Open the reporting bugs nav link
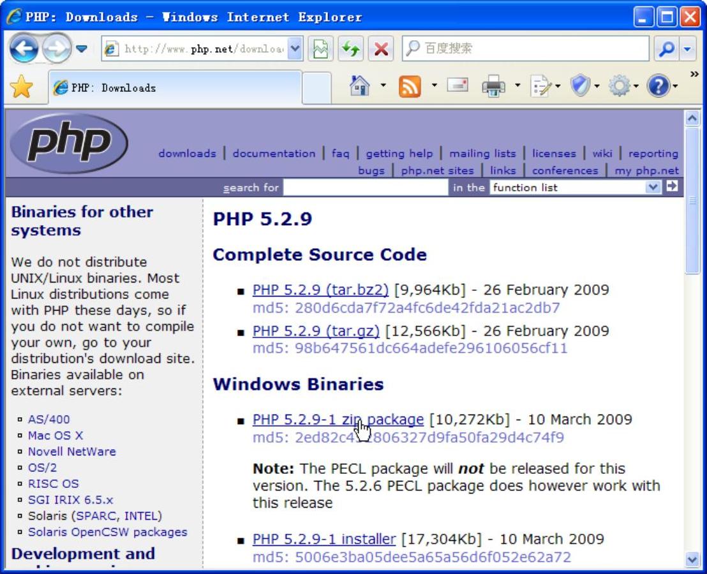The image size is (707, 574). tap(653, 154)
